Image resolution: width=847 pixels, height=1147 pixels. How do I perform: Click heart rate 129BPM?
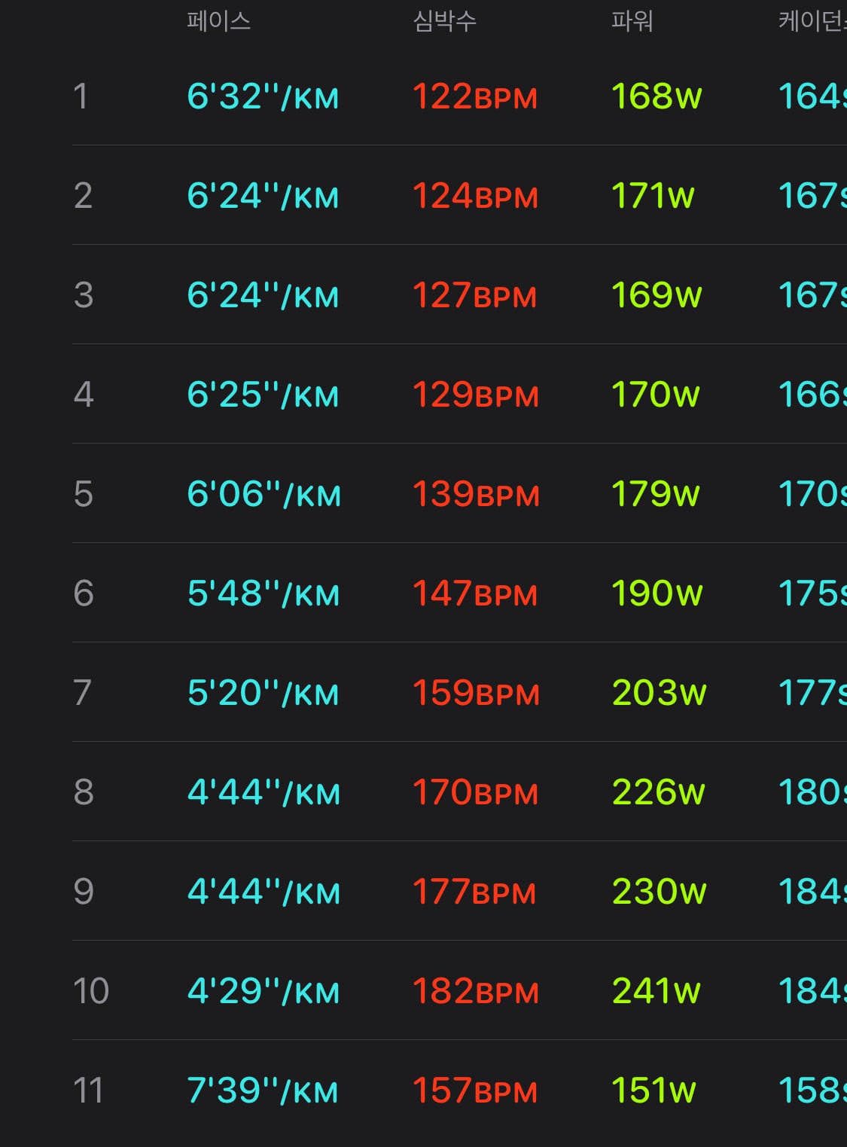(476, 395)
